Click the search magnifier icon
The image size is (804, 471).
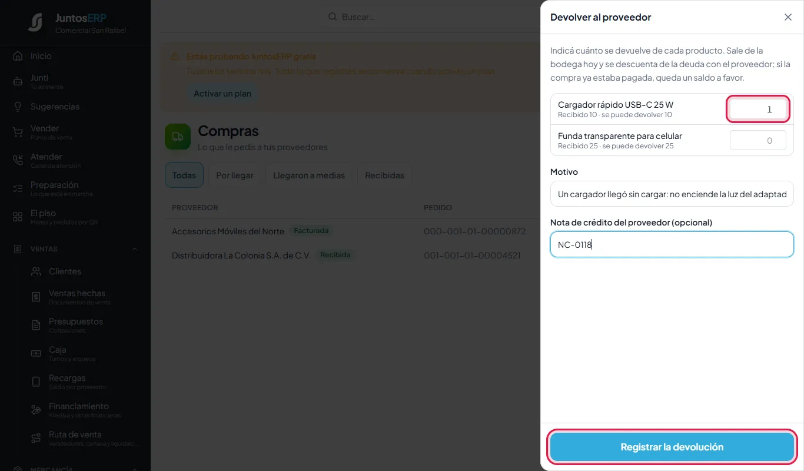click(x=333, y=17)
